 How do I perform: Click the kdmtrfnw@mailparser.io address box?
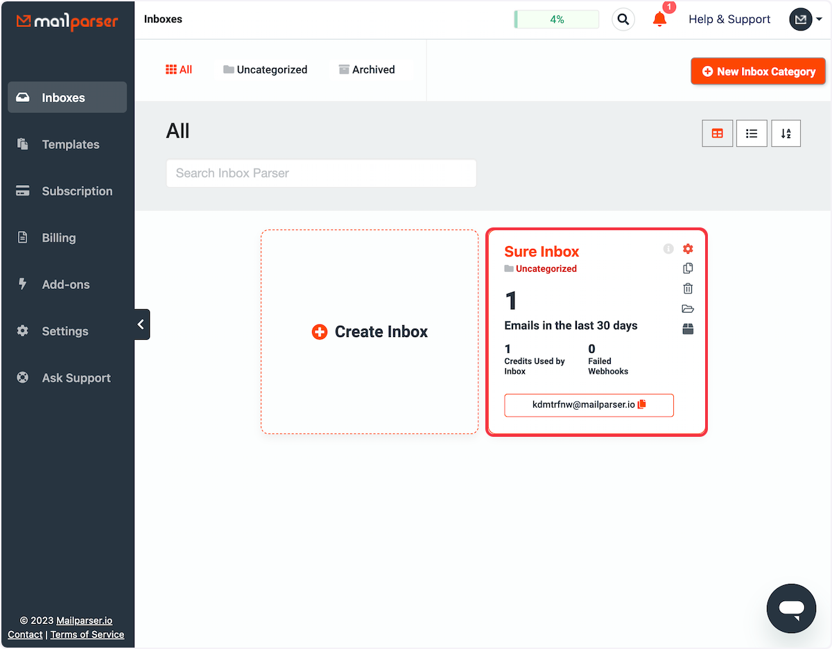(x=589, y=405)
